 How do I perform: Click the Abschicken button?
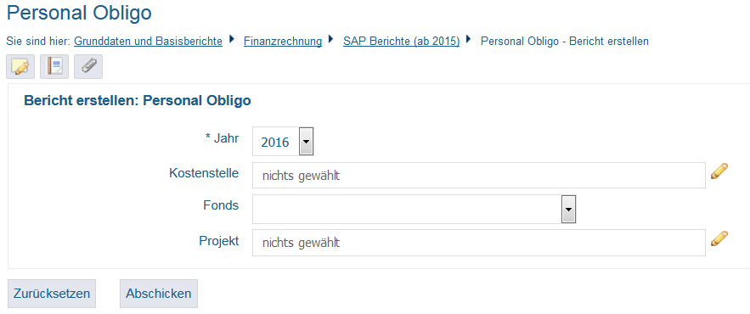[158, 294]
